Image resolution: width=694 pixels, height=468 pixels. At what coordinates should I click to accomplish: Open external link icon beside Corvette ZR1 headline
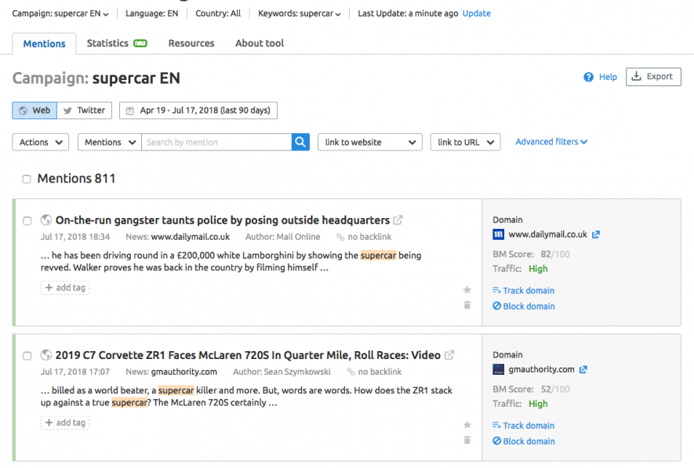449,355
